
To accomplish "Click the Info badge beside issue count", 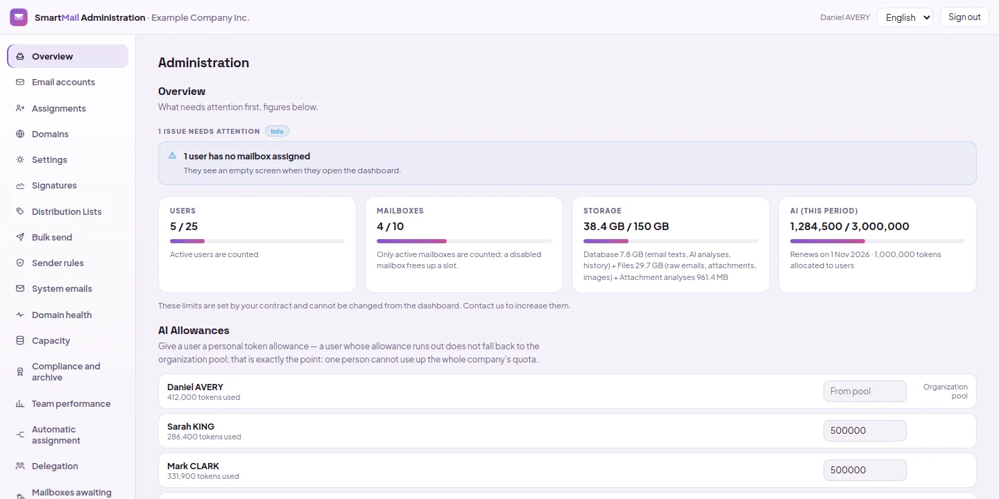I will tap(277, 131).
